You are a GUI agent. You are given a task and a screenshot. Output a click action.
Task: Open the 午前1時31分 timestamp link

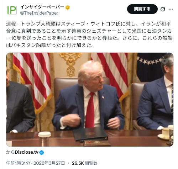point(18,163)
